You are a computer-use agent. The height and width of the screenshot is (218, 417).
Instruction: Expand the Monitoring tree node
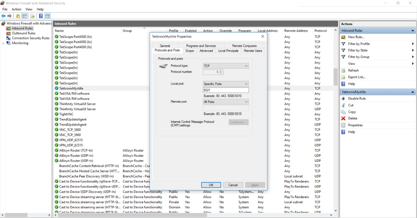tap(3, 43)
